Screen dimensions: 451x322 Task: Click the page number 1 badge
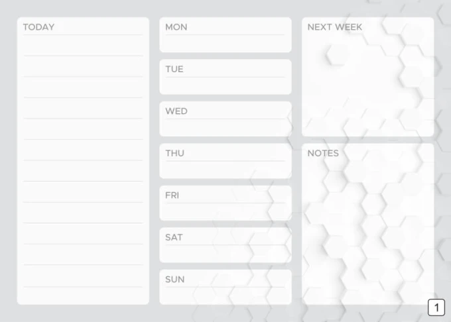(436, 307)
